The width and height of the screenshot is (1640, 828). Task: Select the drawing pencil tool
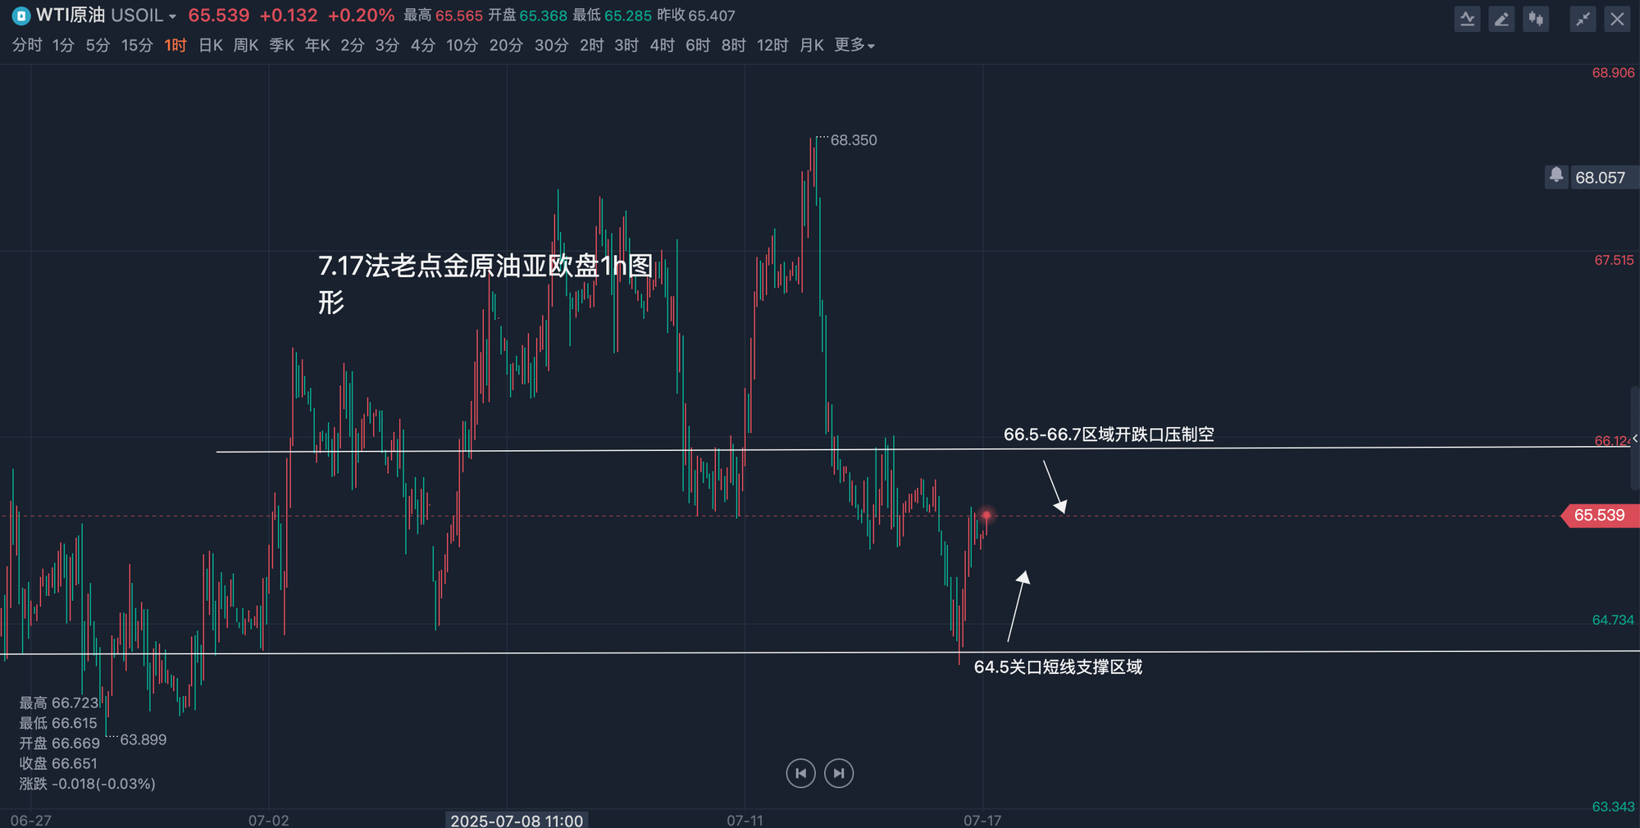(1501, 19)
